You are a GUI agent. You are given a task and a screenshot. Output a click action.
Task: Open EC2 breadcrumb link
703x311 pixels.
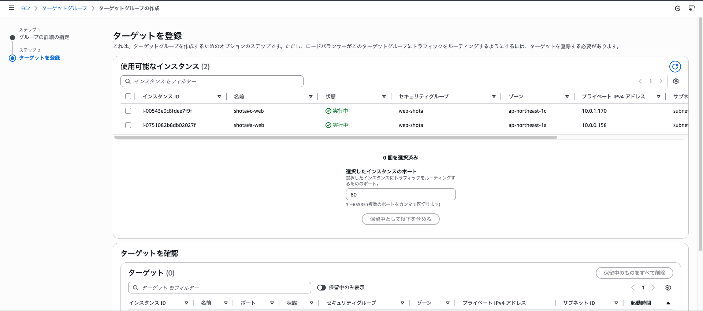click(26, 8)
